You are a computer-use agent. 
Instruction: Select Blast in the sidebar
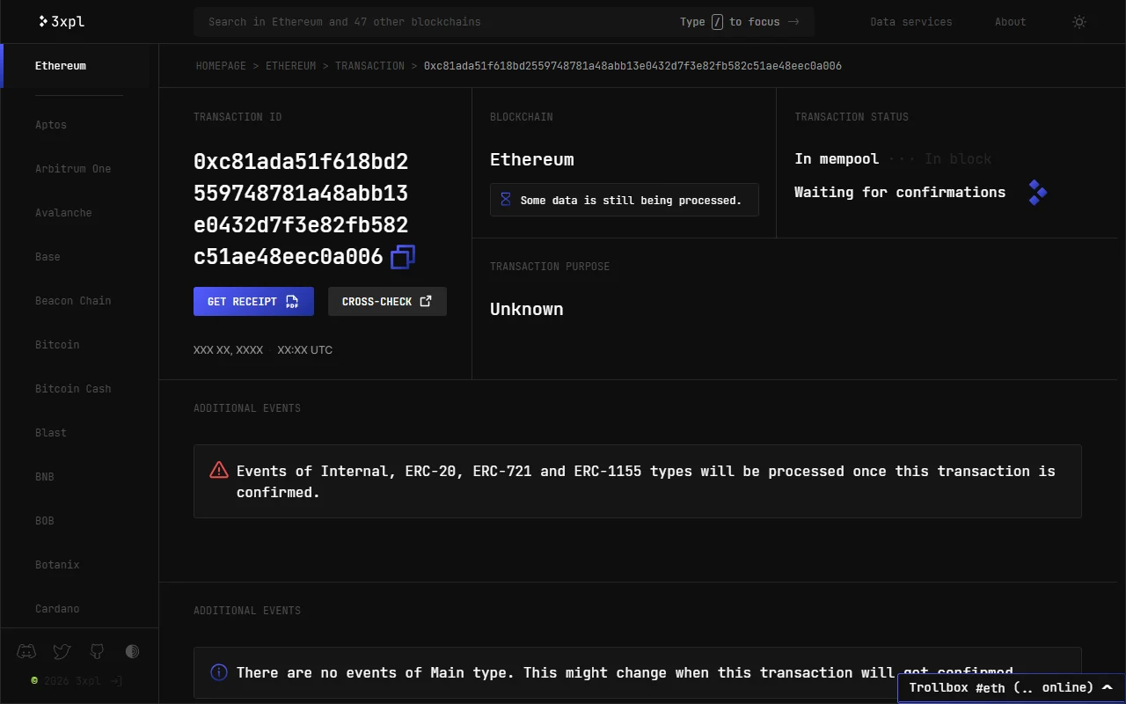tap(51, 433)
